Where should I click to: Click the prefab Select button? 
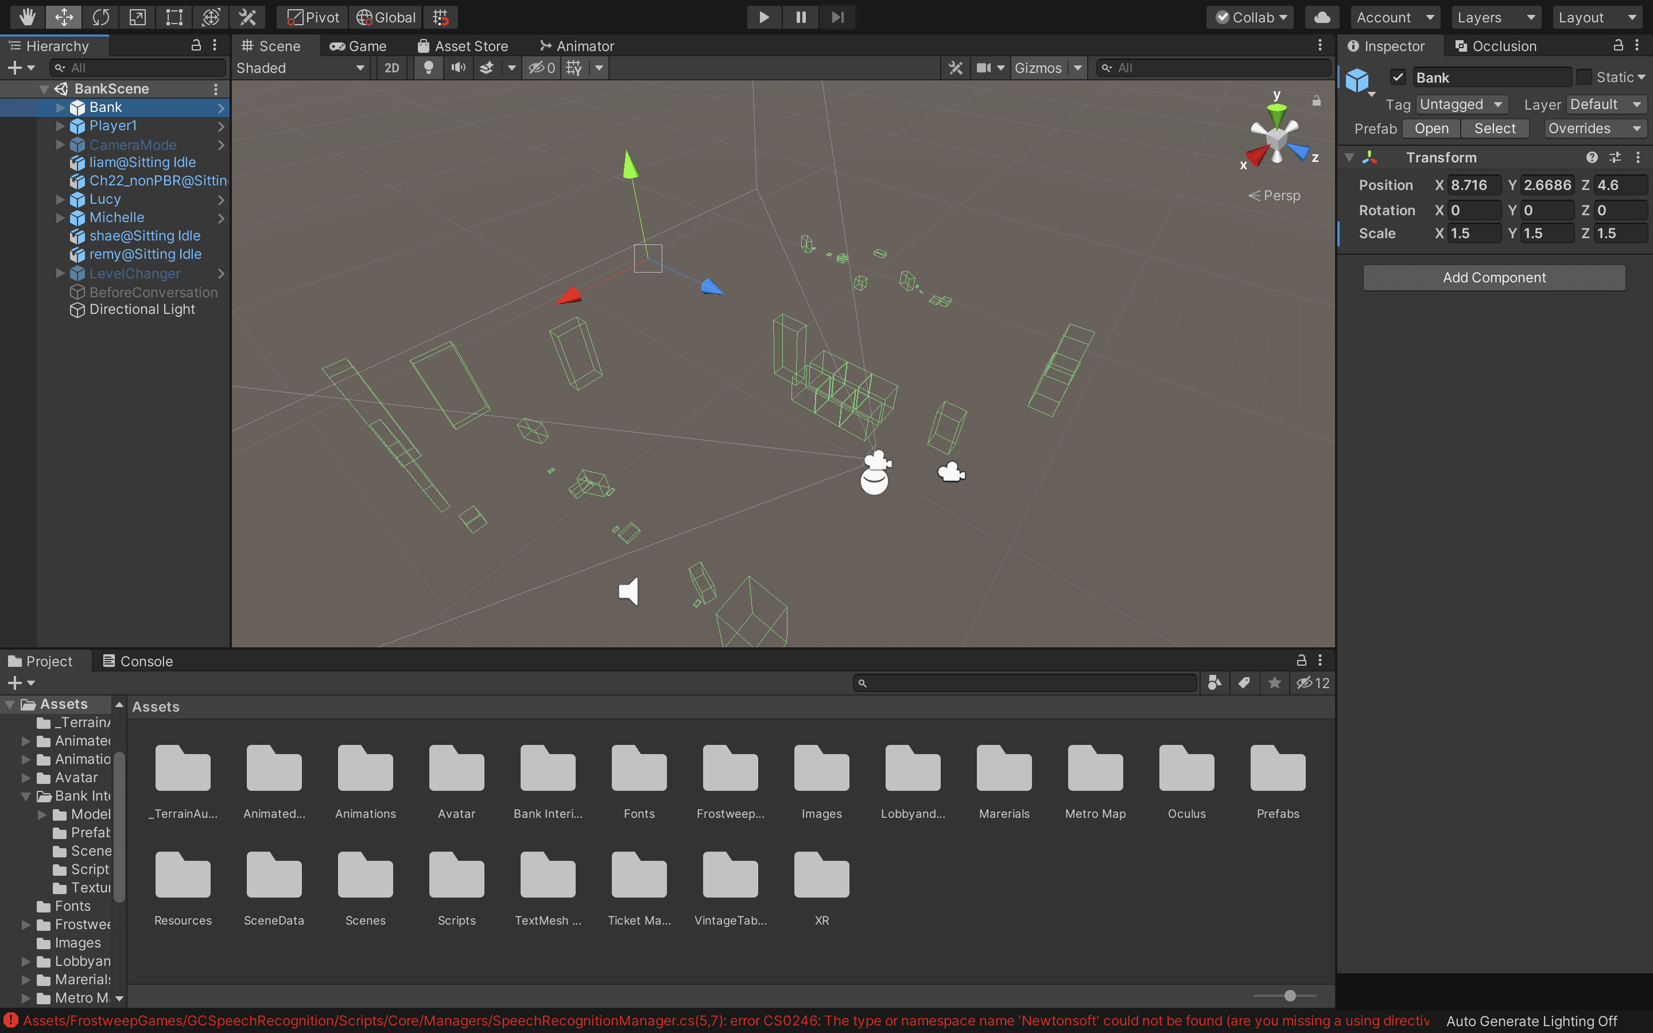tap(1495, 129)
